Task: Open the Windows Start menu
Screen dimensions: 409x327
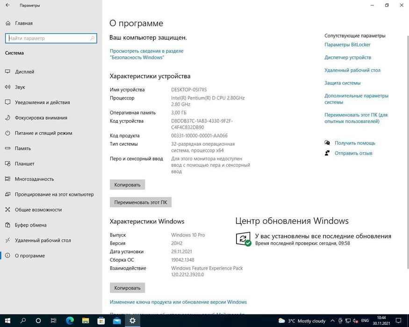Action: [7, 320]
